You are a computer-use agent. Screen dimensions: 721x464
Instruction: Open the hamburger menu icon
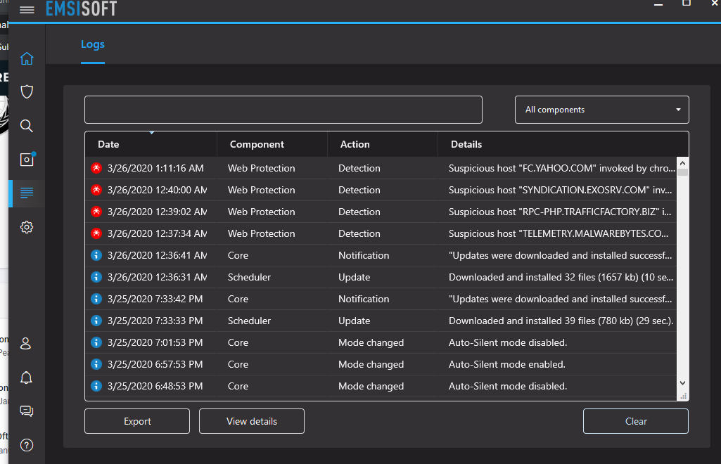[x=27, y=10]
